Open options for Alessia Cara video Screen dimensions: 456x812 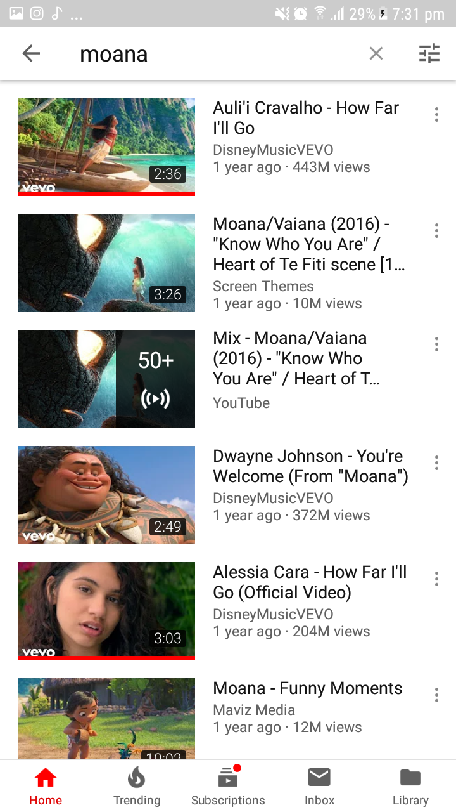(436, 579)
